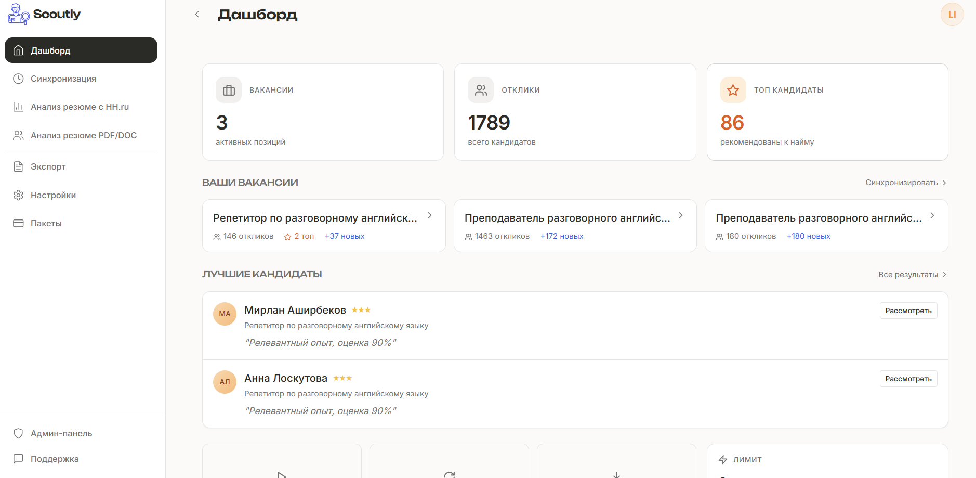
Task: Open Анализ резюме с HH.ru section
Action: tap(79, 107)
